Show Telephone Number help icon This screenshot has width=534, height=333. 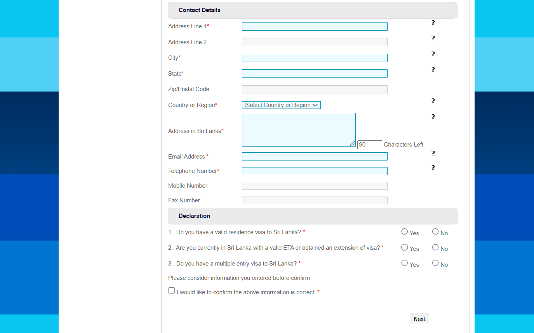[433, 168]
